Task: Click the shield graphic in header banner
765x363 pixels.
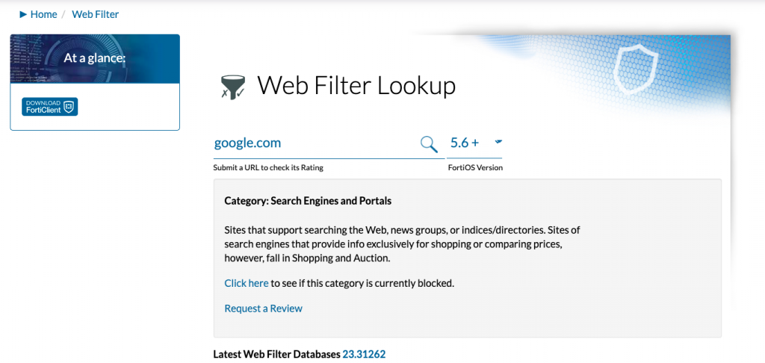Action: coord(635,72)
